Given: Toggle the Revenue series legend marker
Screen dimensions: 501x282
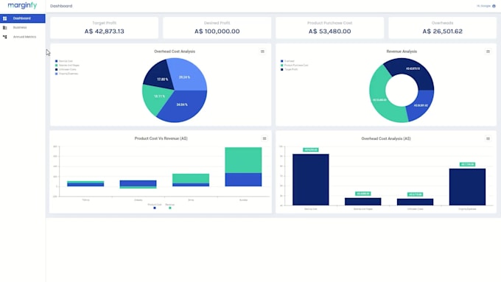Looking at the screenshot, I should tap(170, 208).
